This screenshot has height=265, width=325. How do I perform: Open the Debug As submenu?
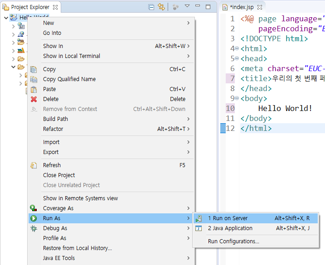111,228
